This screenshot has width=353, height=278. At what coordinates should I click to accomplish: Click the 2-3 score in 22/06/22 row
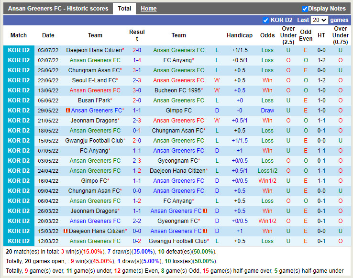click(x=137, y=80)
